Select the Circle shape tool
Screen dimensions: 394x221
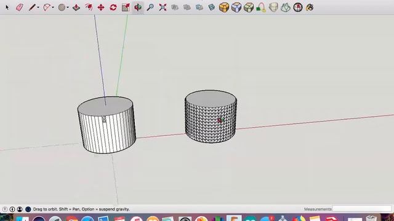tap(62, 7)
